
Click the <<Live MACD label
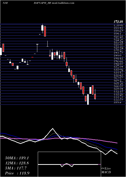[106, 170]
